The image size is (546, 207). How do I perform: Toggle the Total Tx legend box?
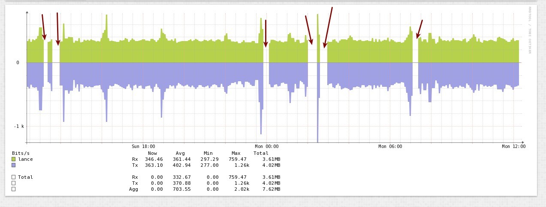point(14,183)
